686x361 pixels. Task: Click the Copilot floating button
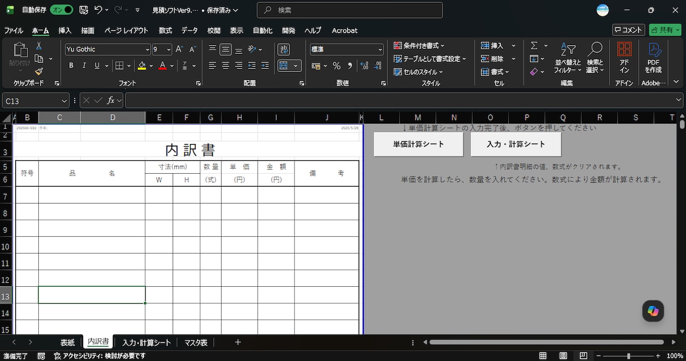pyautogui.click(x=653, y=310)
